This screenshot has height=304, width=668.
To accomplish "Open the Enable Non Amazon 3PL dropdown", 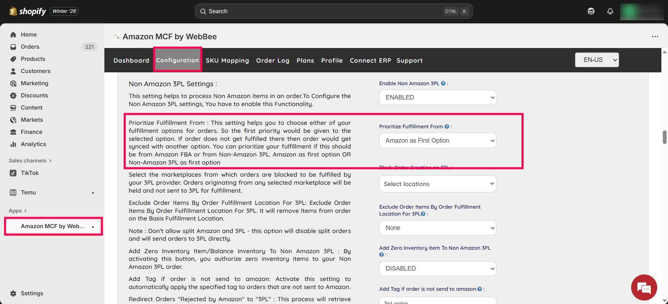I will pos(437,97).
